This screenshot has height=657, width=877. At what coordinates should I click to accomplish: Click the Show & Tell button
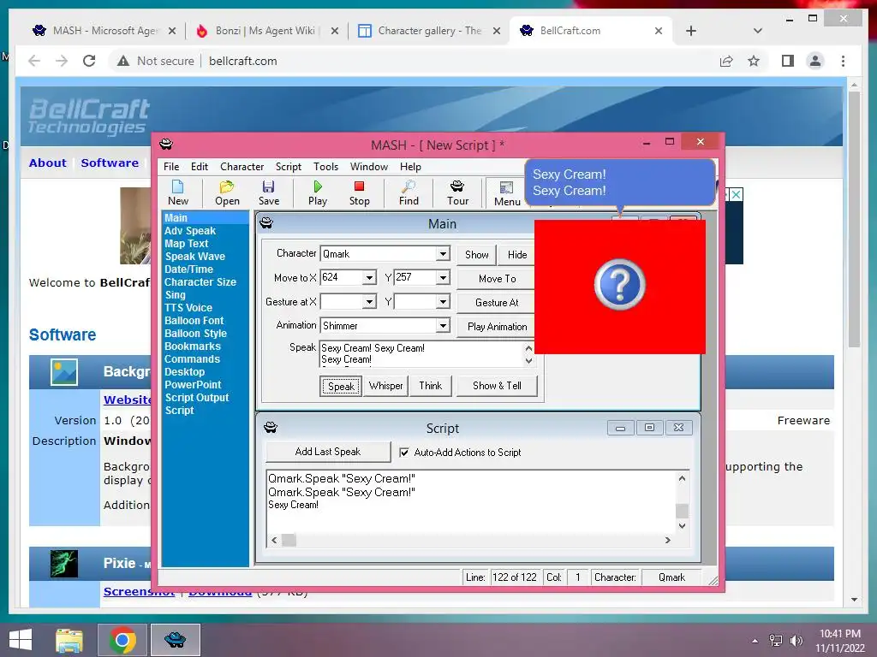[497, 386]
